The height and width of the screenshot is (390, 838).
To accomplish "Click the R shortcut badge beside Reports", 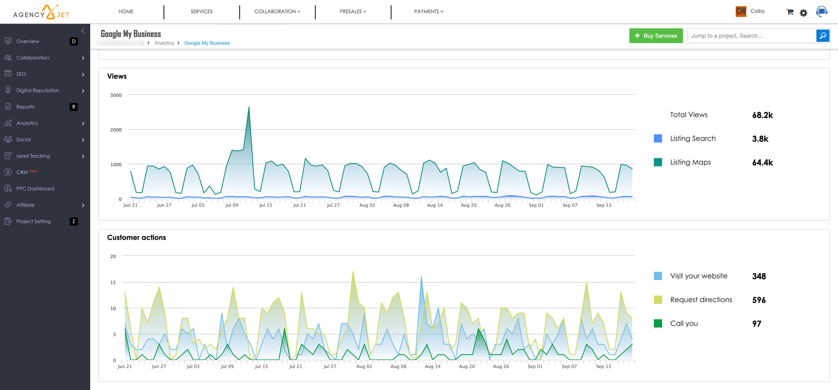I will pos(74,107).
